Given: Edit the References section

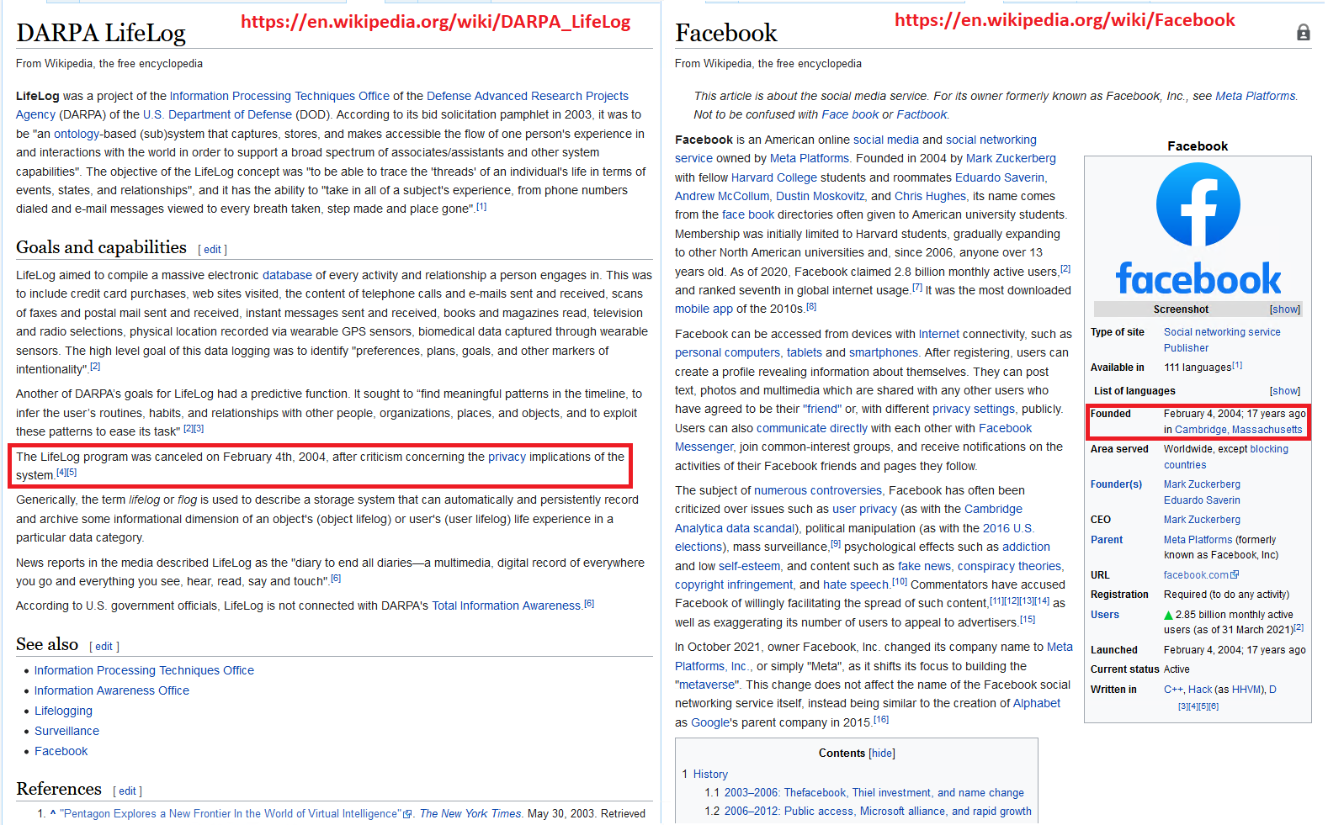Looking at the screenshot, I should (x=127, y=791).
